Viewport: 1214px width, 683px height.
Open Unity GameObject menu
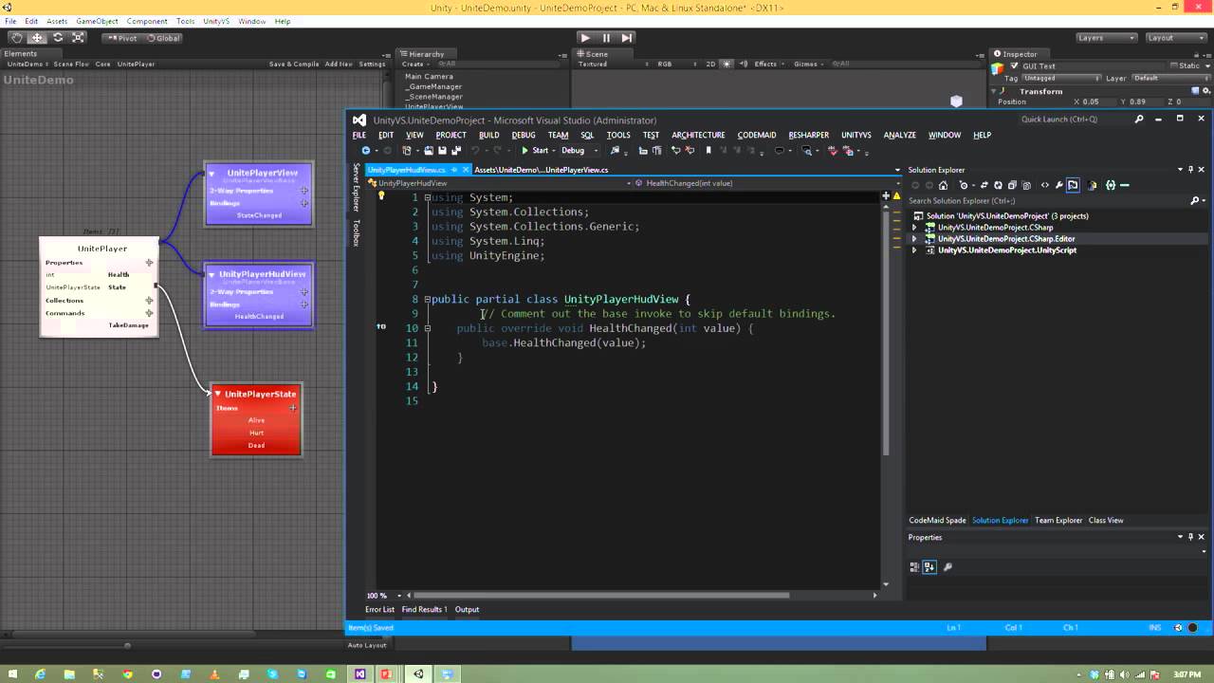click(97, 21)
